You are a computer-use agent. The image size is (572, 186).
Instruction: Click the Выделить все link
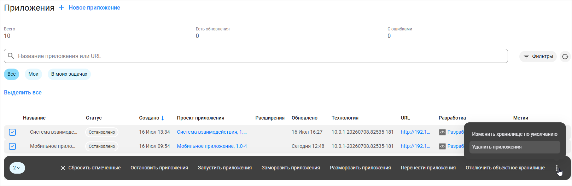(23, 93)
